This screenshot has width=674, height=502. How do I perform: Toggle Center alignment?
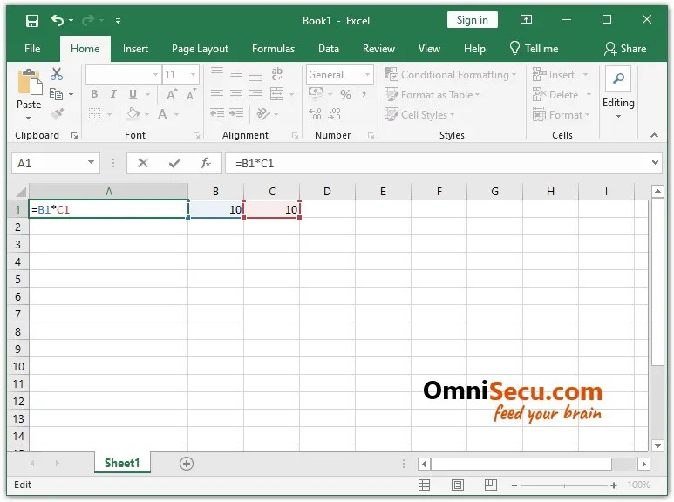pyautogui.click(x=236, y=94)
